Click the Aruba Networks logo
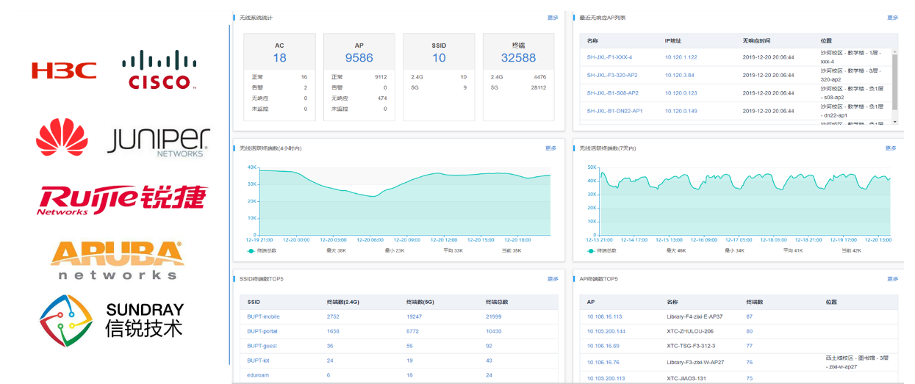 [x=117, y=260]
